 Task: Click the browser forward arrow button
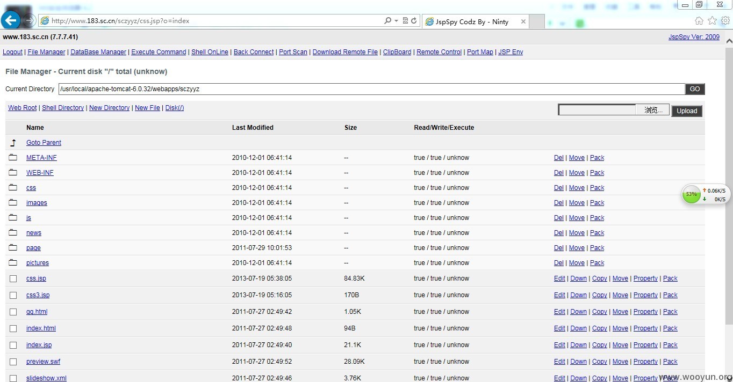(29, 21)
